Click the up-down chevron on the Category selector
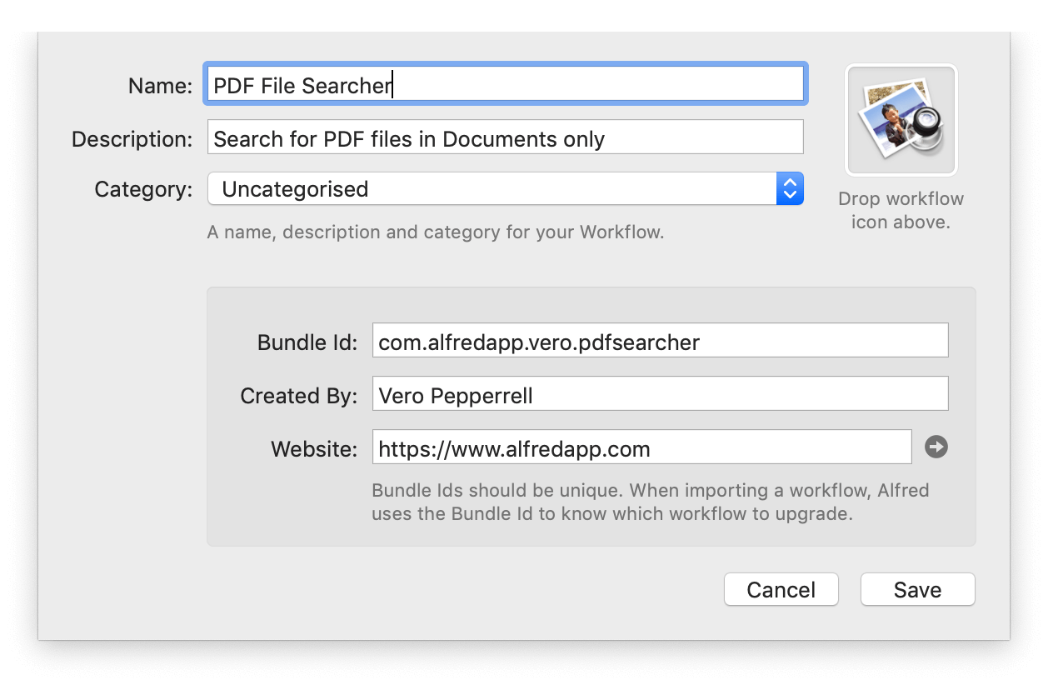The width and height of the screenshot is (1048, 685). [789, 189]
